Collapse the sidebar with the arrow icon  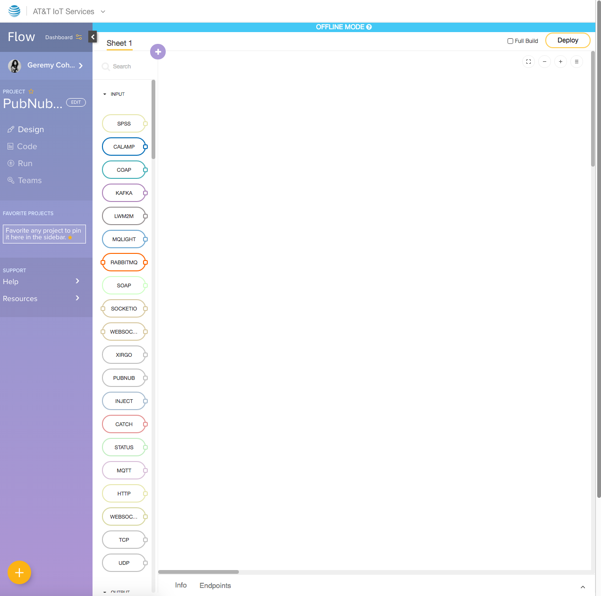[93, 37]
